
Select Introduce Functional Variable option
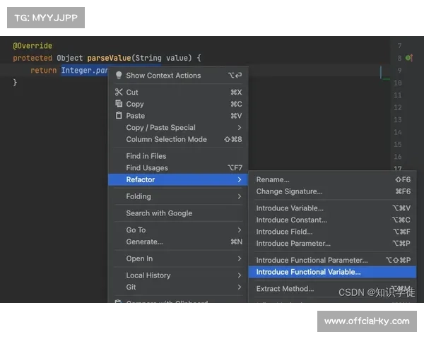point(308,272)
